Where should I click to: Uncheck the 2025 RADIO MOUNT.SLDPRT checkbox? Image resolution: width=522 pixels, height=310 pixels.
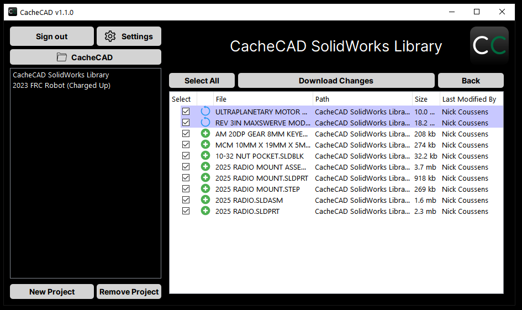click(x=186, y=178)
